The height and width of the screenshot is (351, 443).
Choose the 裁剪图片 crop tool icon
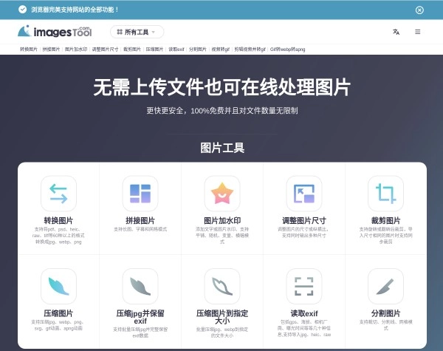click(385, 194)
